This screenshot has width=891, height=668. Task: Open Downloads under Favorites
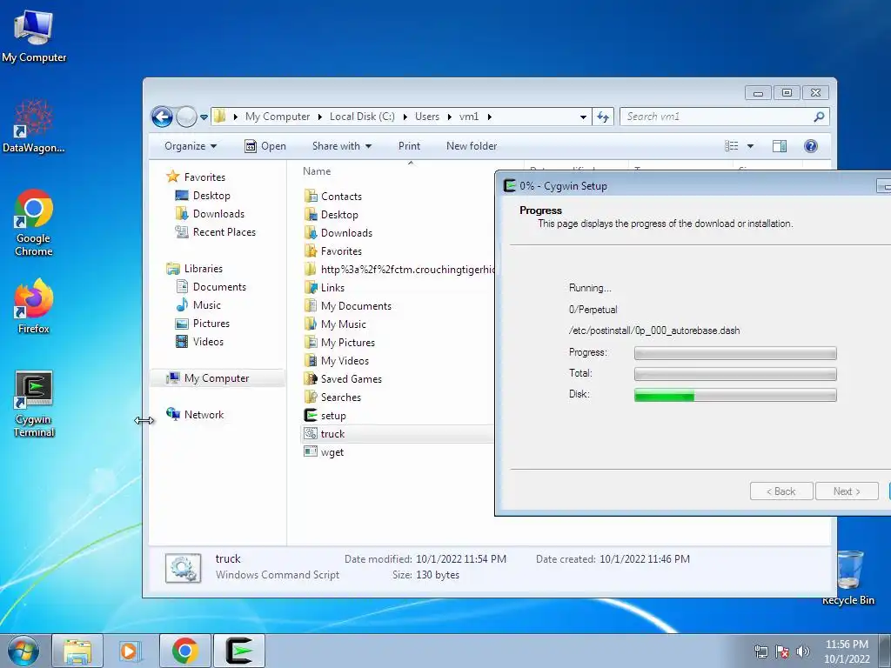tap(210, 214)
